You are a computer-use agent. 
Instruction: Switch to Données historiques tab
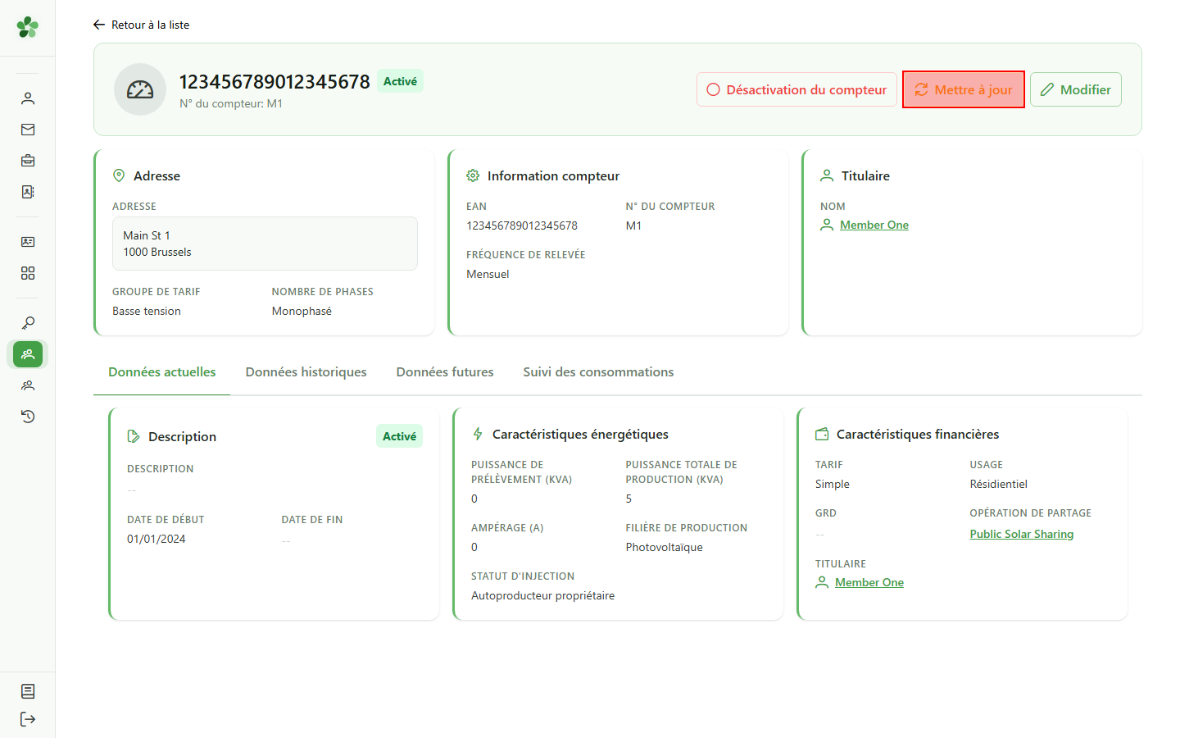[x=306, y=372]
